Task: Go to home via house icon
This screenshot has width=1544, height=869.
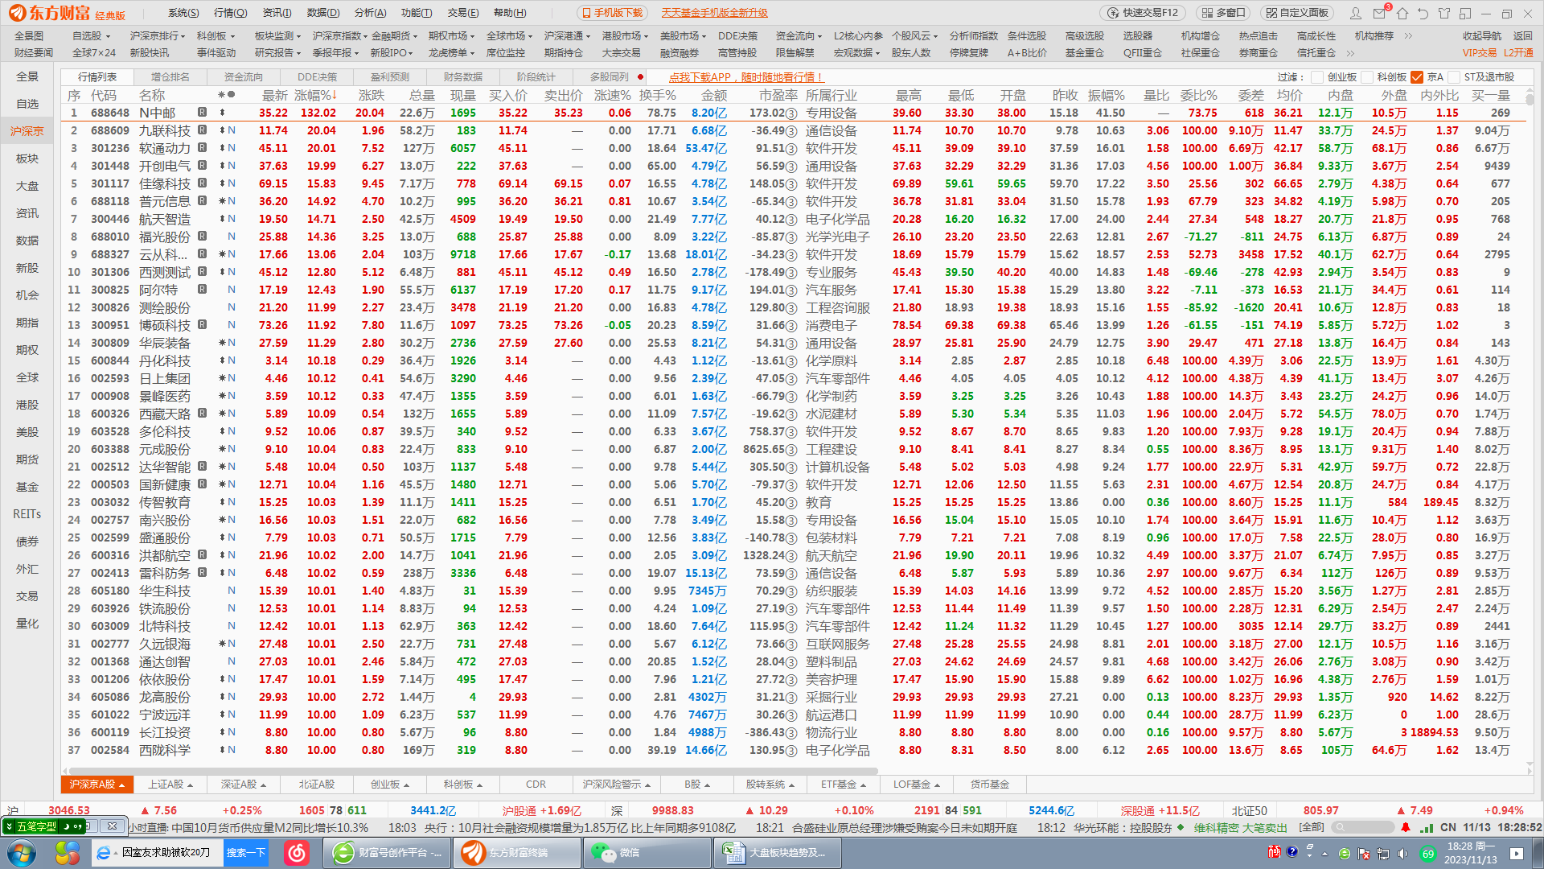Action: tap(1402, 13)
